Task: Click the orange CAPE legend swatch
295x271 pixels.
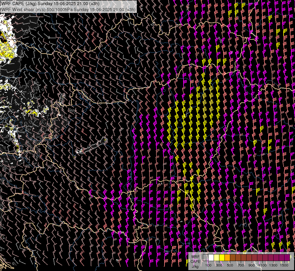Action: click(x=227, y=257)
